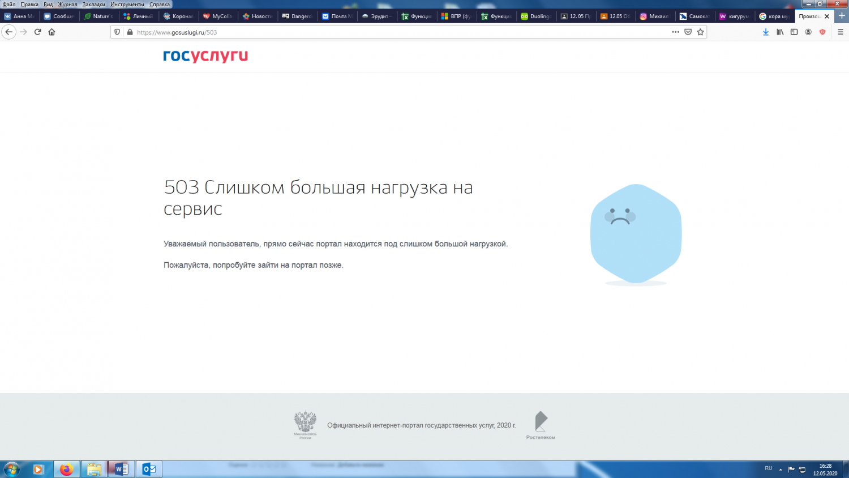The height and width of the screenshot is (478, 849).
Task: Open the Закладки menu
Action: click(94, 4)
